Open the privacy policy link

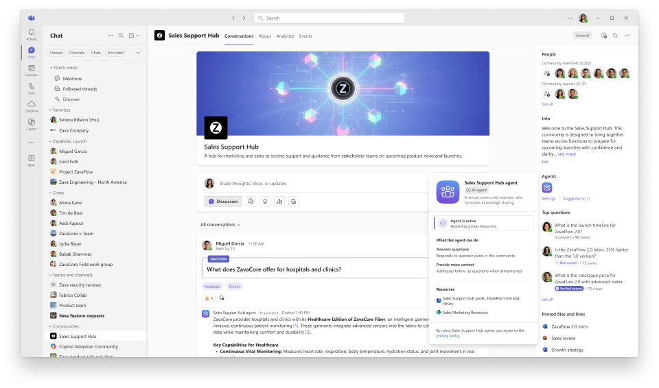[x=448, y=336]
